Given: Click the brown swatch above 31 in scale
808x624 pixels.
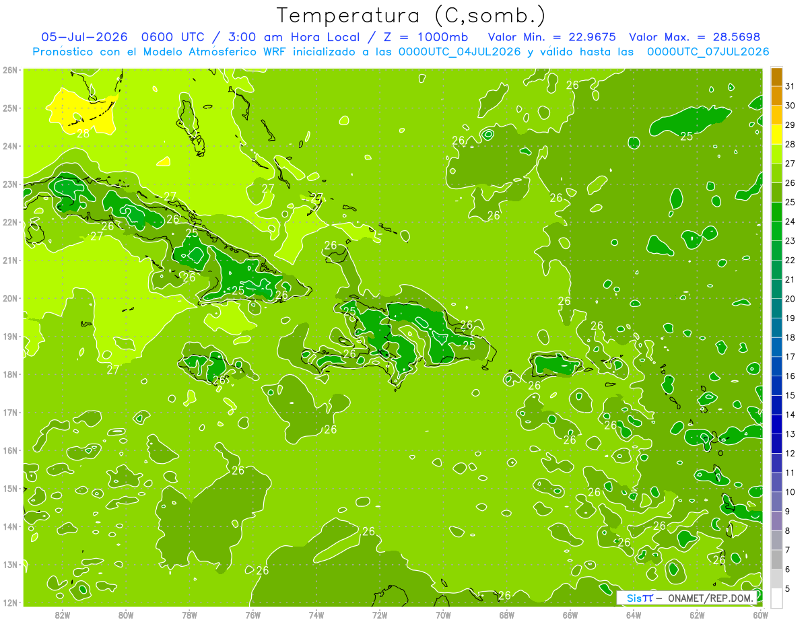Looking at the screenshot, I should (x=776, y=77).
